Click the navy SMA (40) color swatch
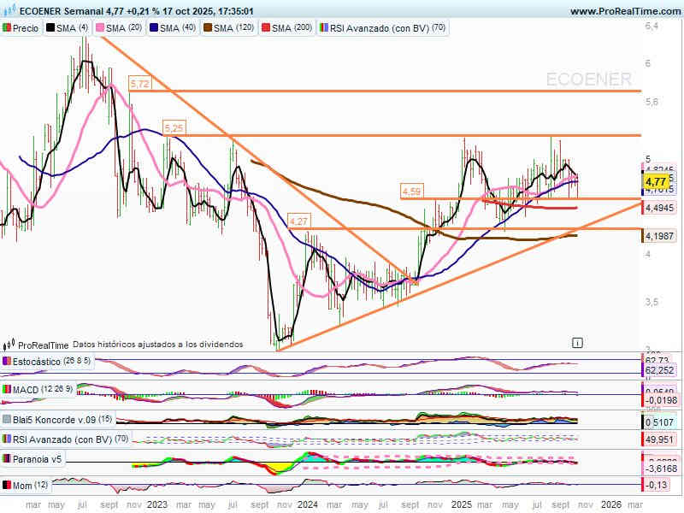684x513 pixels. 154,28
